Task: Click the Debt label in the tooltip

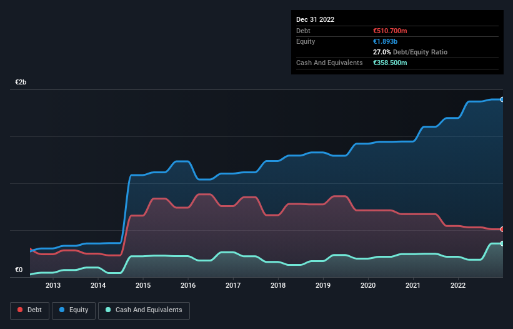Action: 303,31
